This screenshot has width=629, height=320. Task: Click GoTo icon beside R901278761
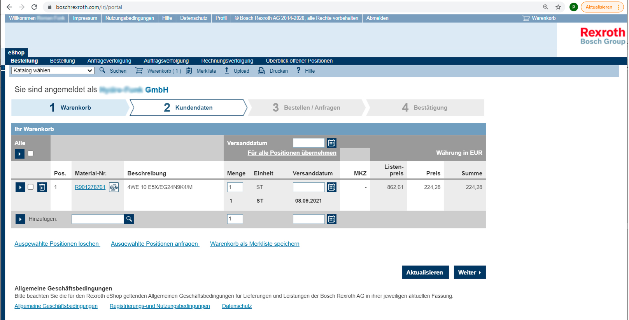(x=114, y=187)
